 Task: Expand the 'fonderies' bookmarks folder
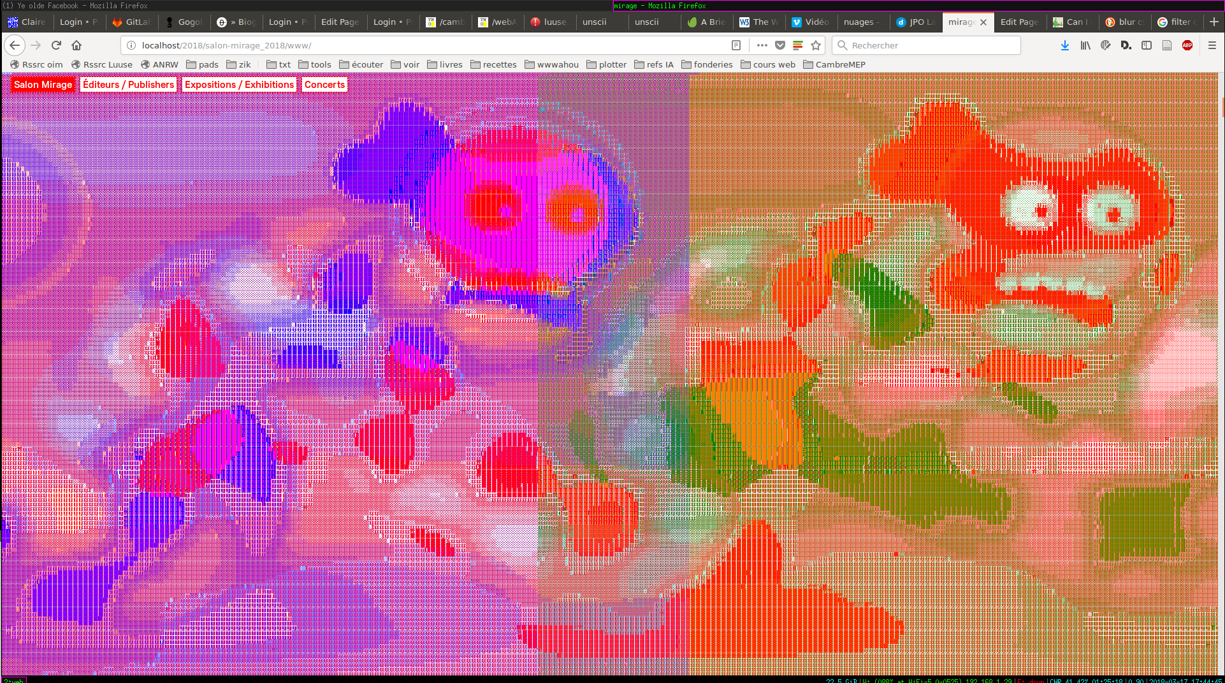click(707, 64)
